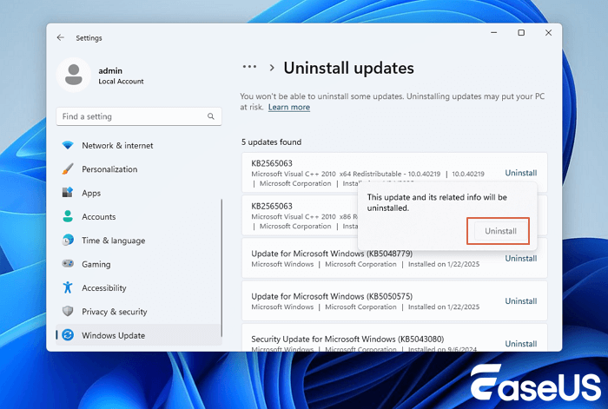The image size is (608, 409).
Task: Confirm Uninstall in the popup dialog
Action: tap(500, 231)
